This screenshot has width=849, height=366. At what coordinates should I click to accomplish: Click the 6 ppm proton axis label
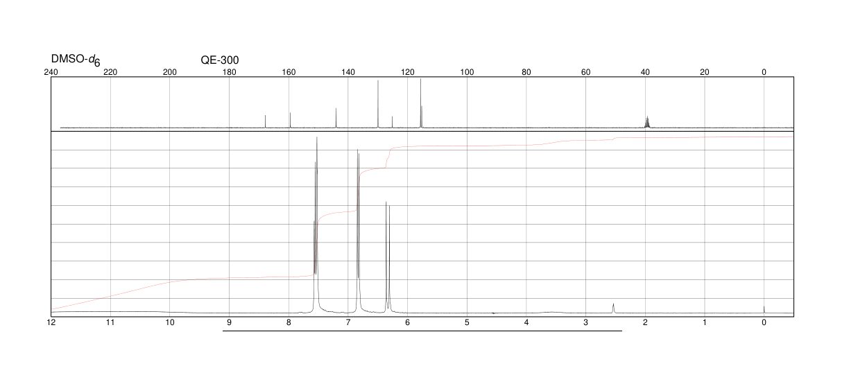(408, 322)
